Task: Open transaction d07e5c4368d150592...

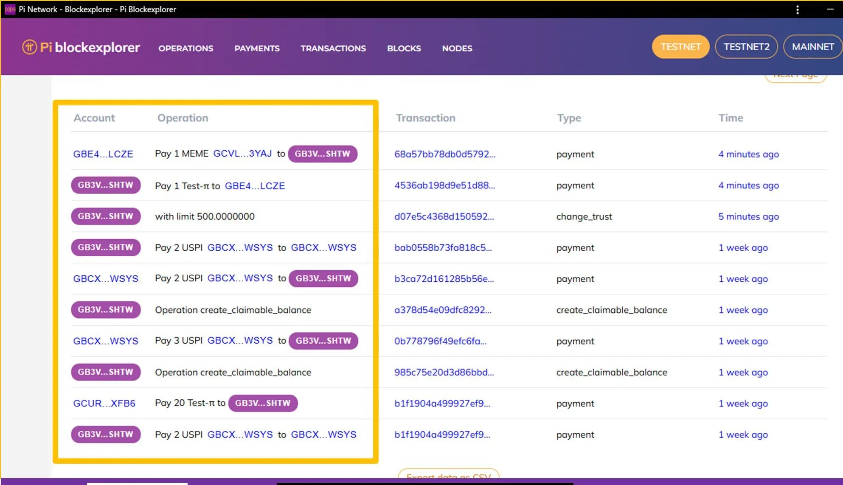Action: 444,216
